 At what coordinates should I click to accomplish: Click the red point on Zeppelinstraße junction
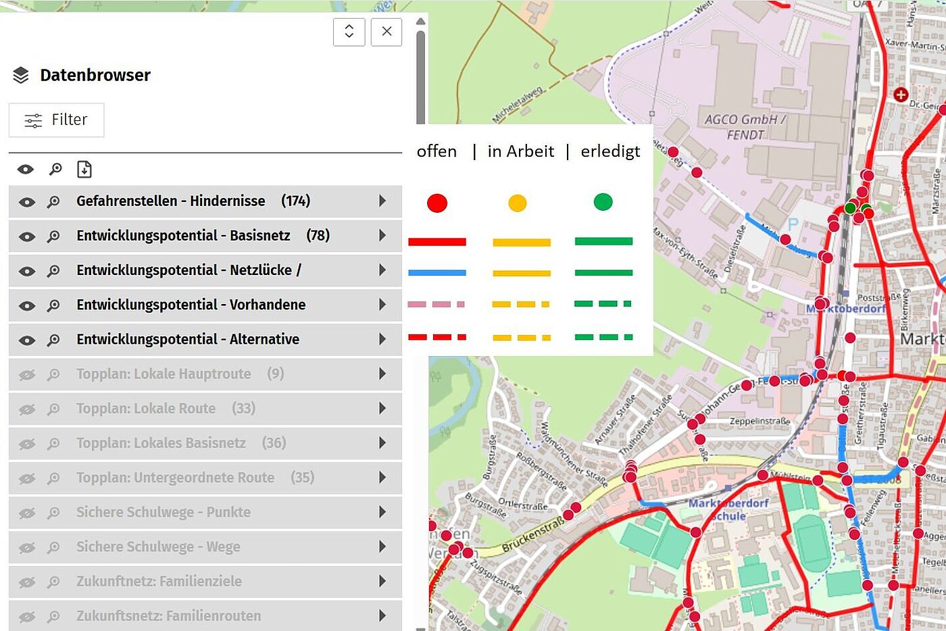(700, 419)
